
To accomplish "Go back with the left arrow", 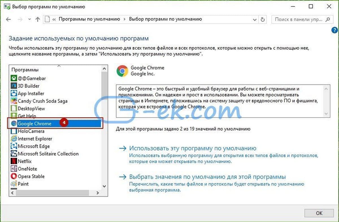I will point(8,19).
